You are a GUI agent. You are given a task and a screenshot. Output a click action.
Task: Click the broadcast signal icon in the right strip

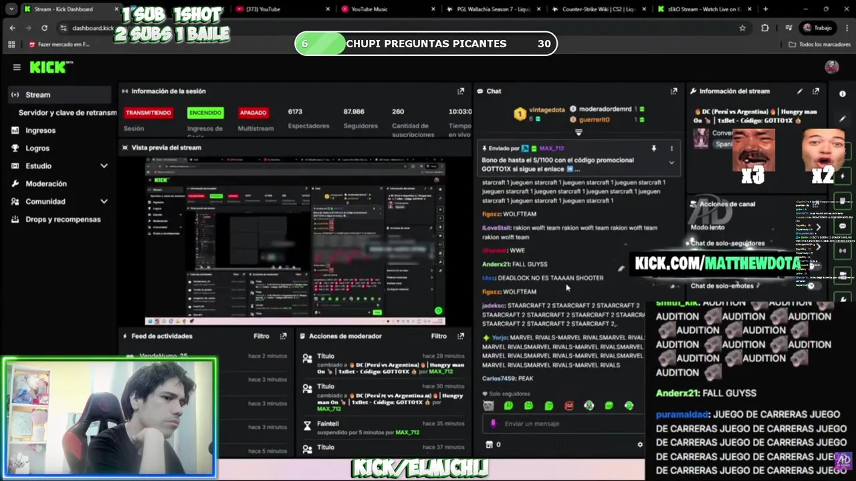click(842, 251)
